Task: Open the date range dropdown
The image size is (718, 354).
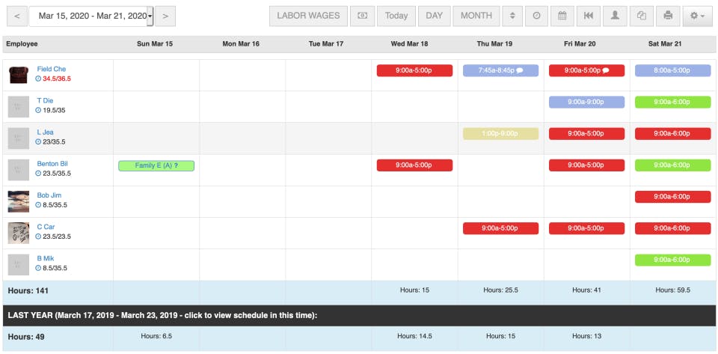Action: coord(150,15)
